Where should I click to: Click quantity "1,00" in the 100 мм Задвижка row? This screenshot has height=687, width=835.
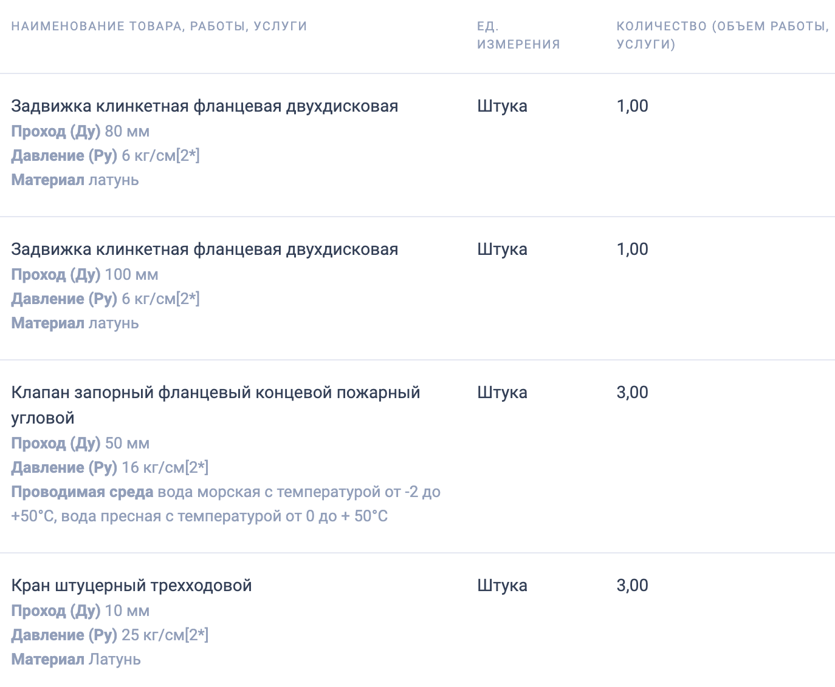632,249
